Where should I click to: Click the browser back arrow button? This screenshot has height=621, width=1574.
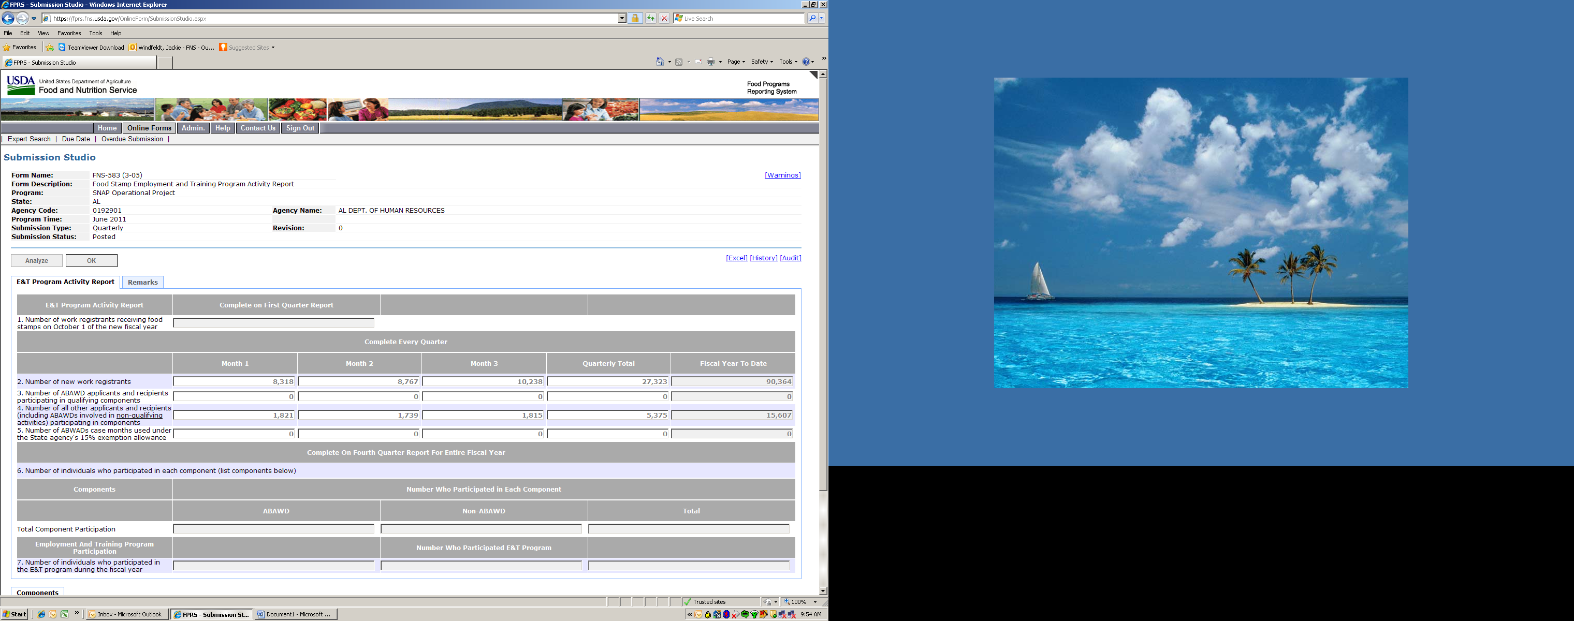coord(9,18)
